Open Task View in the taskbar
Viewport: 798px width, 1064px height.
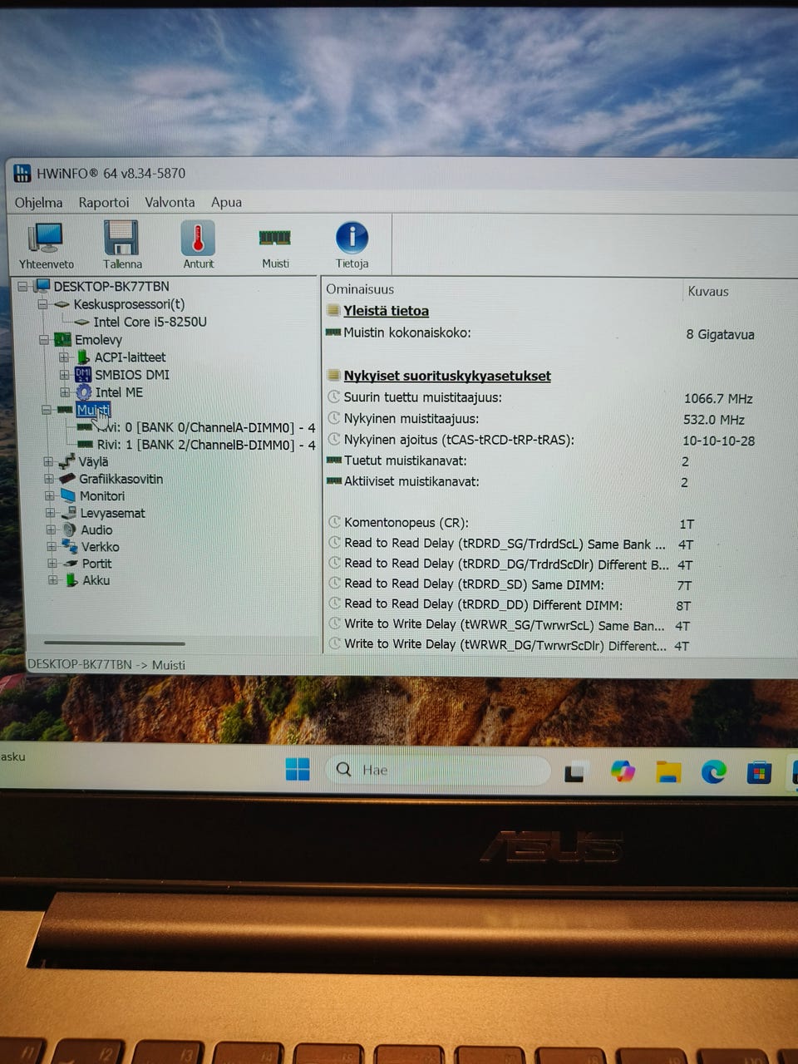(x=574, y=771)
